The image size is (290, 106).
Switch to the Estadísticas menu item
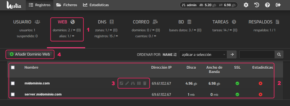tap(96, 5)
